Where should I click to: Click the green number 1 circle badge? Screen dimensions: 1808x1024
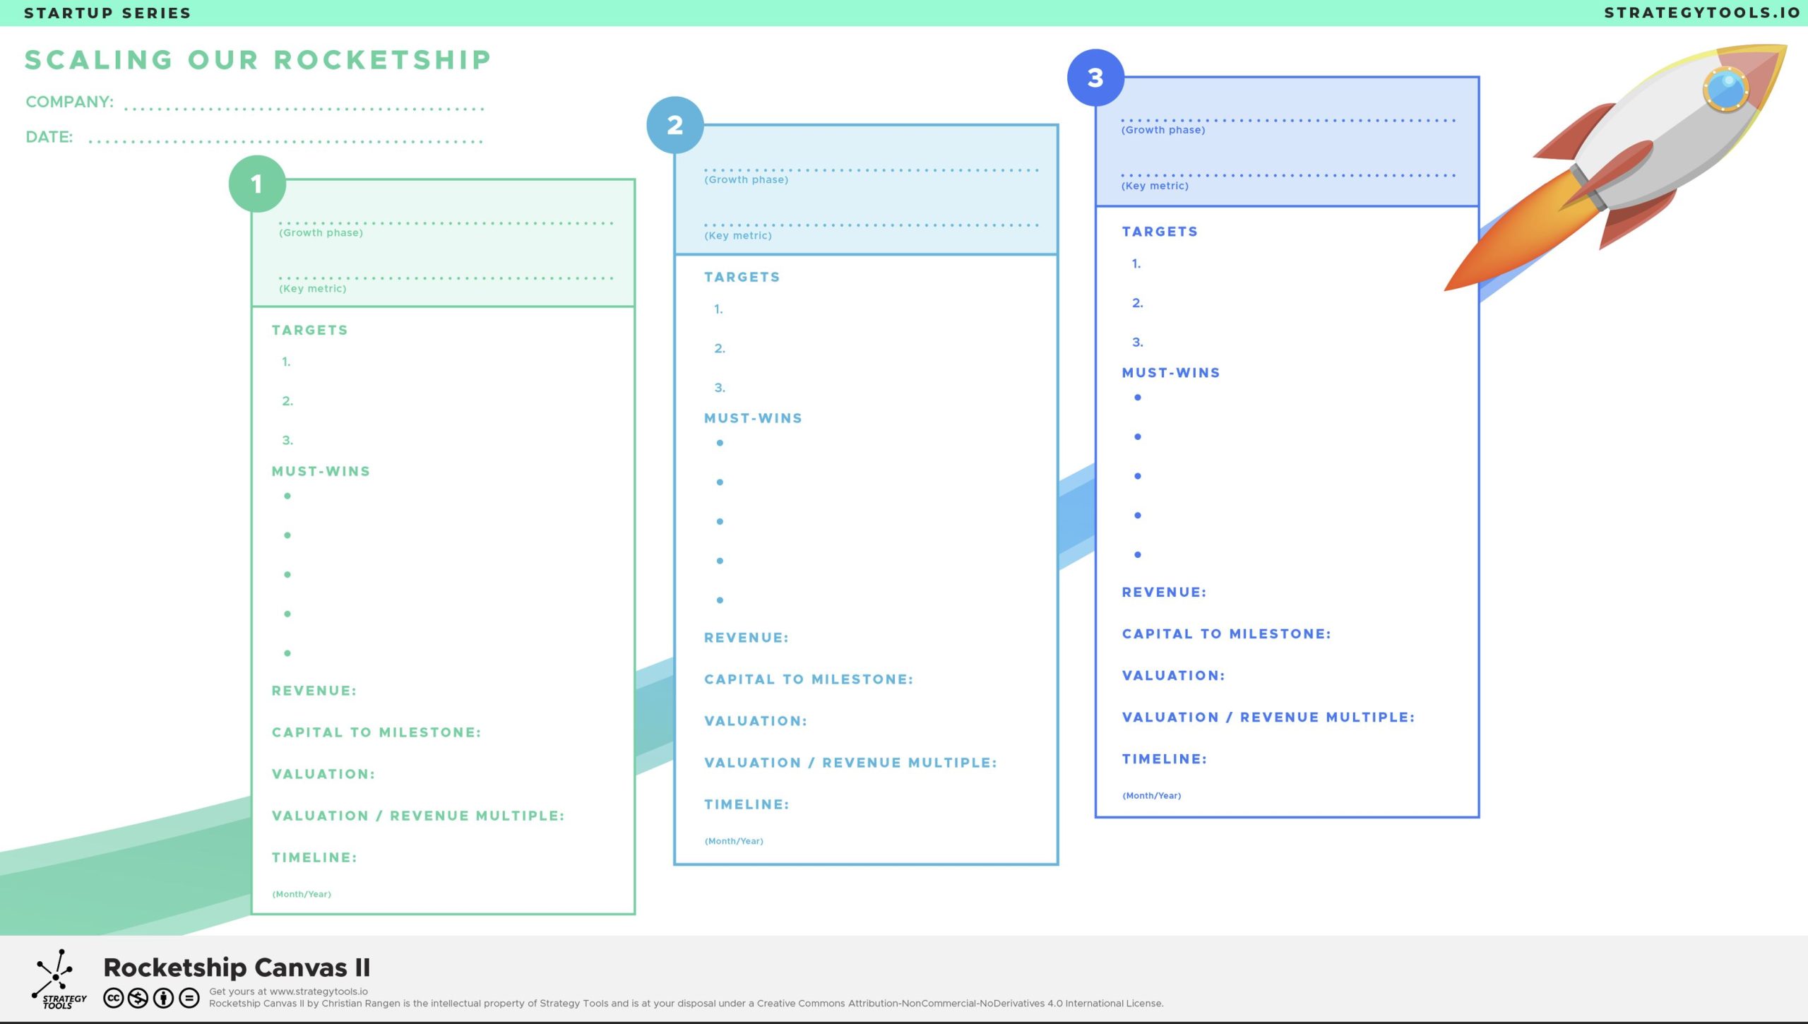click(257, 184)
